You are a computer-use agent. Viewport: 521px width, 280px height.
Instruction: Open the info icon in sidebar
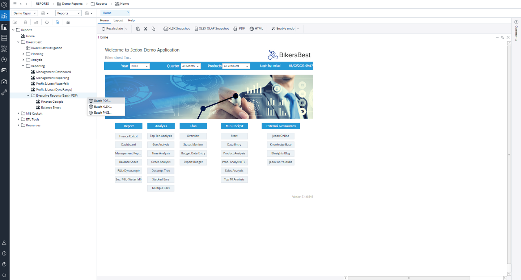click(4, 254)
